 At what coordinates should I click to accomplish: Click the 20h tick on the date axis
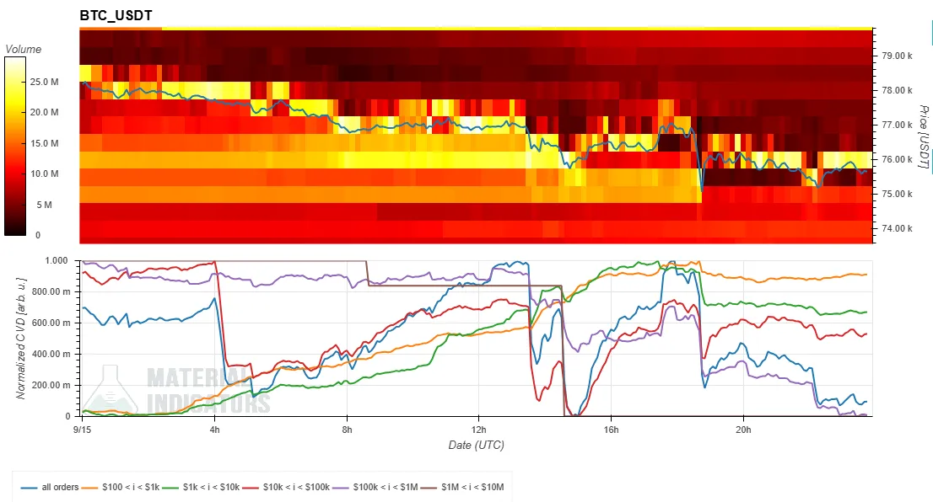click(743, 430)
